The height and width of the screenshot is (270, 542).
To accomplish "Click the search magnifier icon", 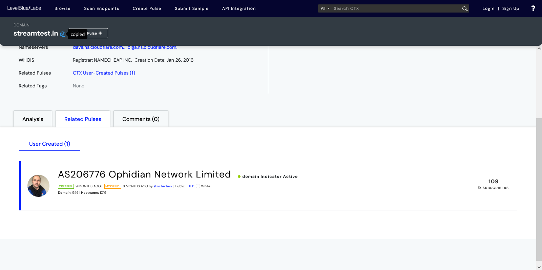I will (465, 8).
